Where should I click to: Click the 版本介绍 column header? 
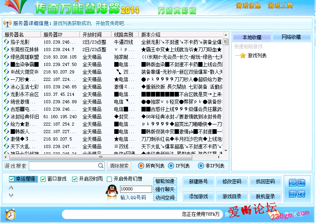pos(180,35)
